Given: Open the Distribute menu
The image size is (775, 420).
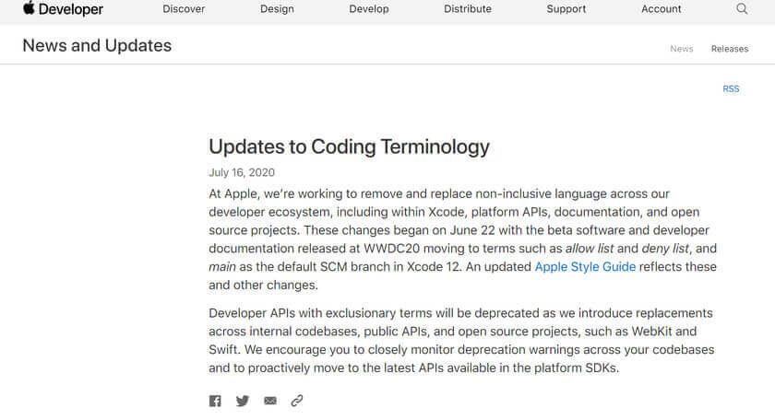Looking at the screenshot, I should click(x=468, y=9).
